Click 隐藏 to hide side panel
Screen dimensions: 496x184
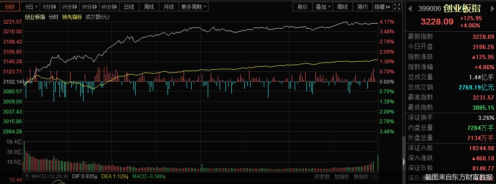(382, 6)
